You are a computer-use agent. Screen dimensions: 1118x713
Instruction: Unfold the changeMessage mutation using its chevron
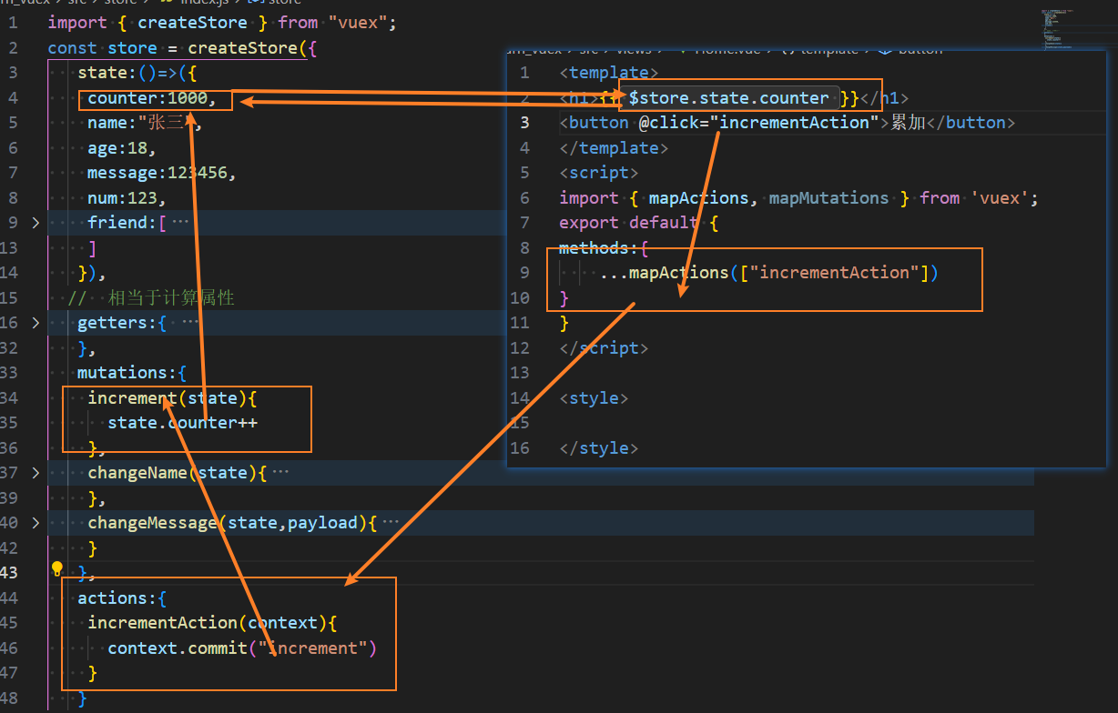36,522
